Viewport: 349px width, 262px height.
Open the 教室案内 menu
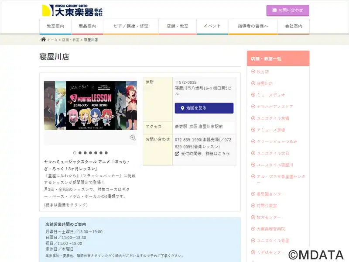coord(55,26)
